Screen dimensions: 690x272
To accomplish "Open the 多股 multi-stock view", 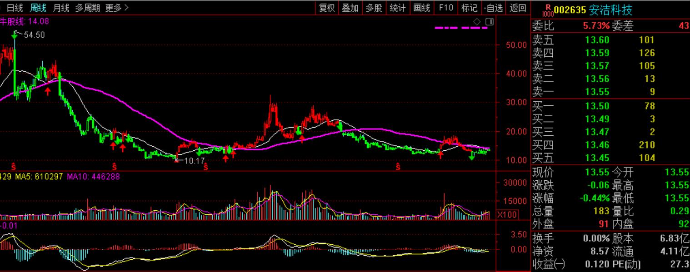I will 374,8.
